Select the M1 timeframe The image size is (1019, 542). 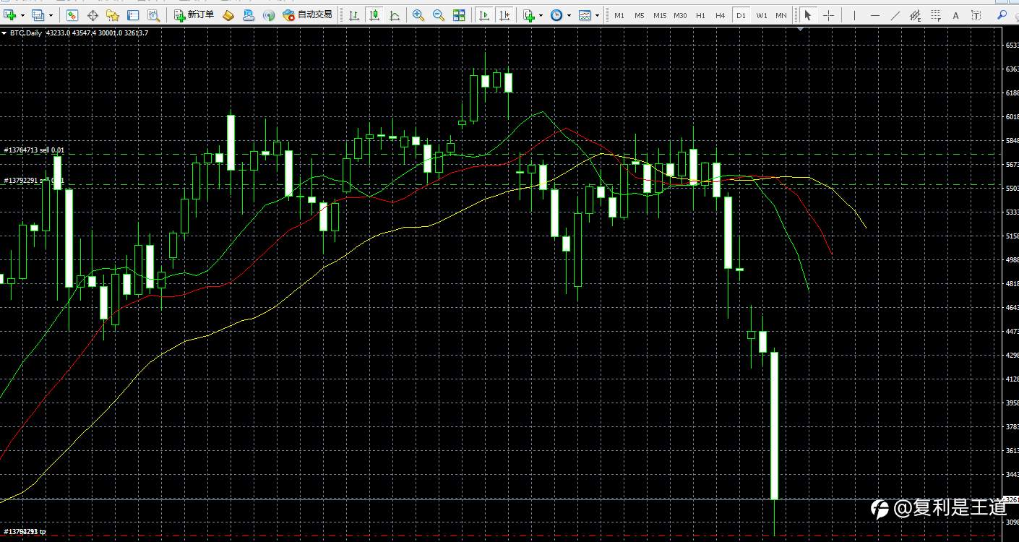pos(619,15)
